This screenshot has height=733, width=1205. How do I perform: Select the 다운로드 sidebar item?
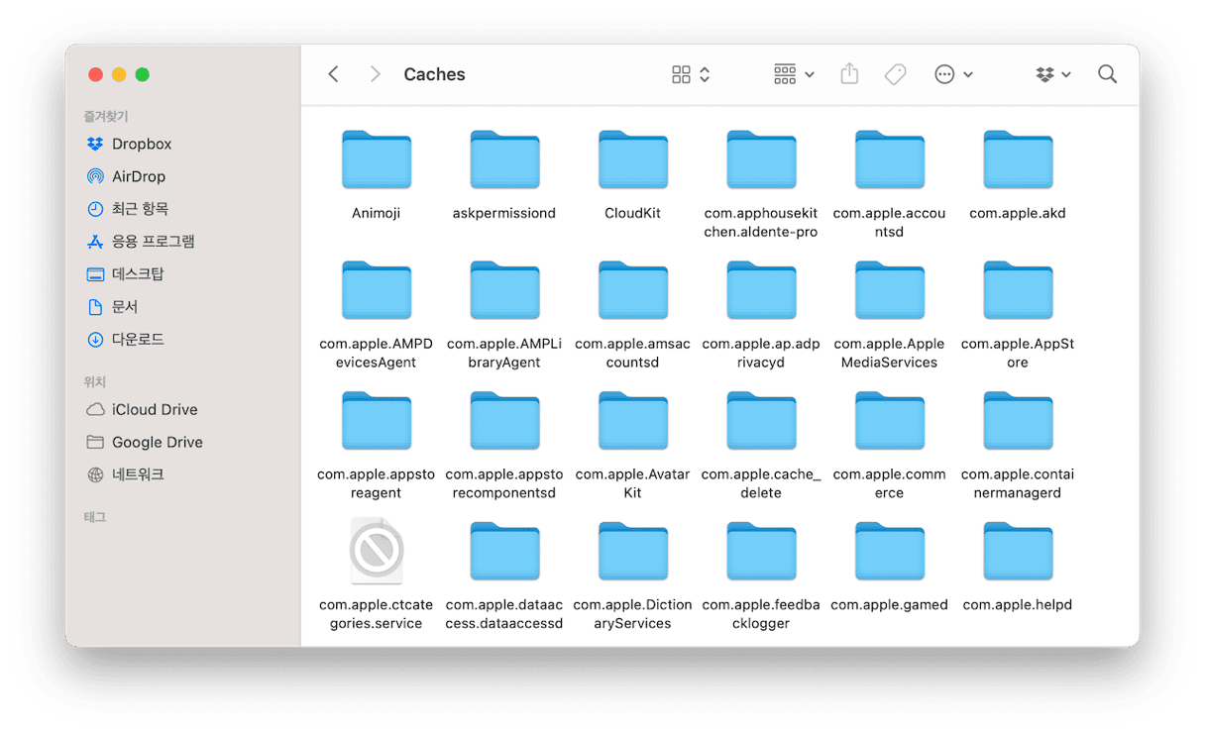pos(137,339)
